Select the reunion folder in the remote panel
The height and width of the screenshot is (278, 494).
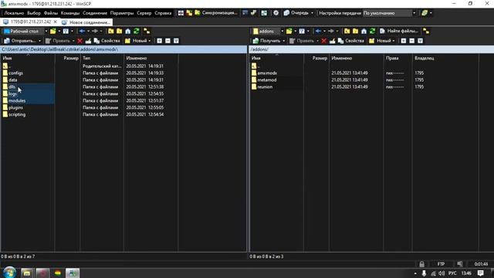pyautogui.click(x=265, y=86)
